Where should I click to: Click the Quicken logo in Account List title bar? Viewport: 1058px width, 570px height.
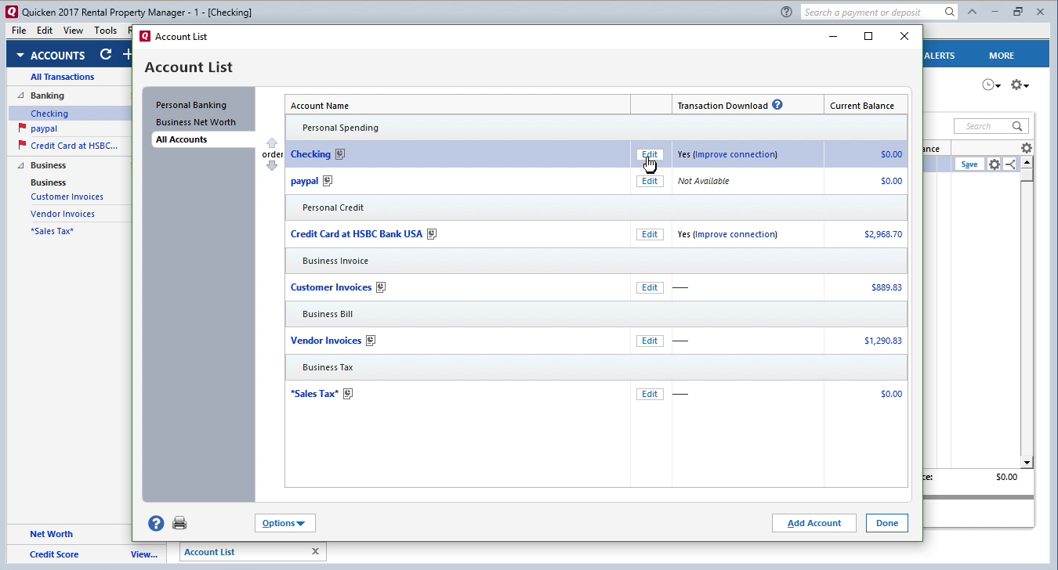(x=145, y=36)
